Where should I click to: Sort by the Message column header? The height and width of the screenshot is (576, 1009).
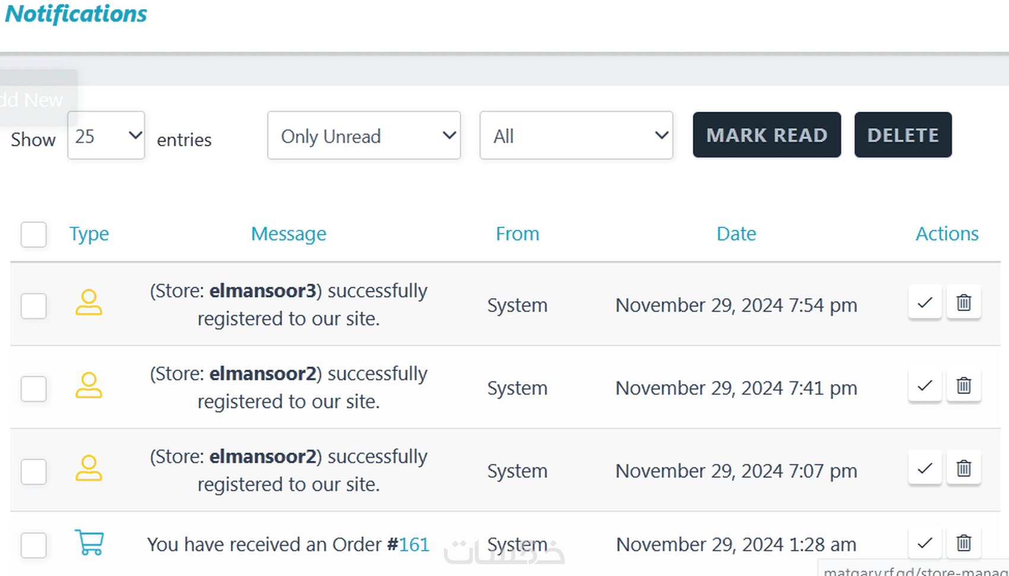(288, 234)
